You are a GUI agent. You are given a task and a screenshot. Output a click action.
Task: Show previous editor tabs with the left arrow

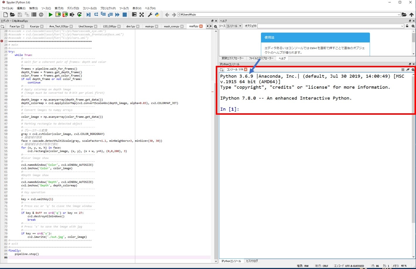pos(208,26)
